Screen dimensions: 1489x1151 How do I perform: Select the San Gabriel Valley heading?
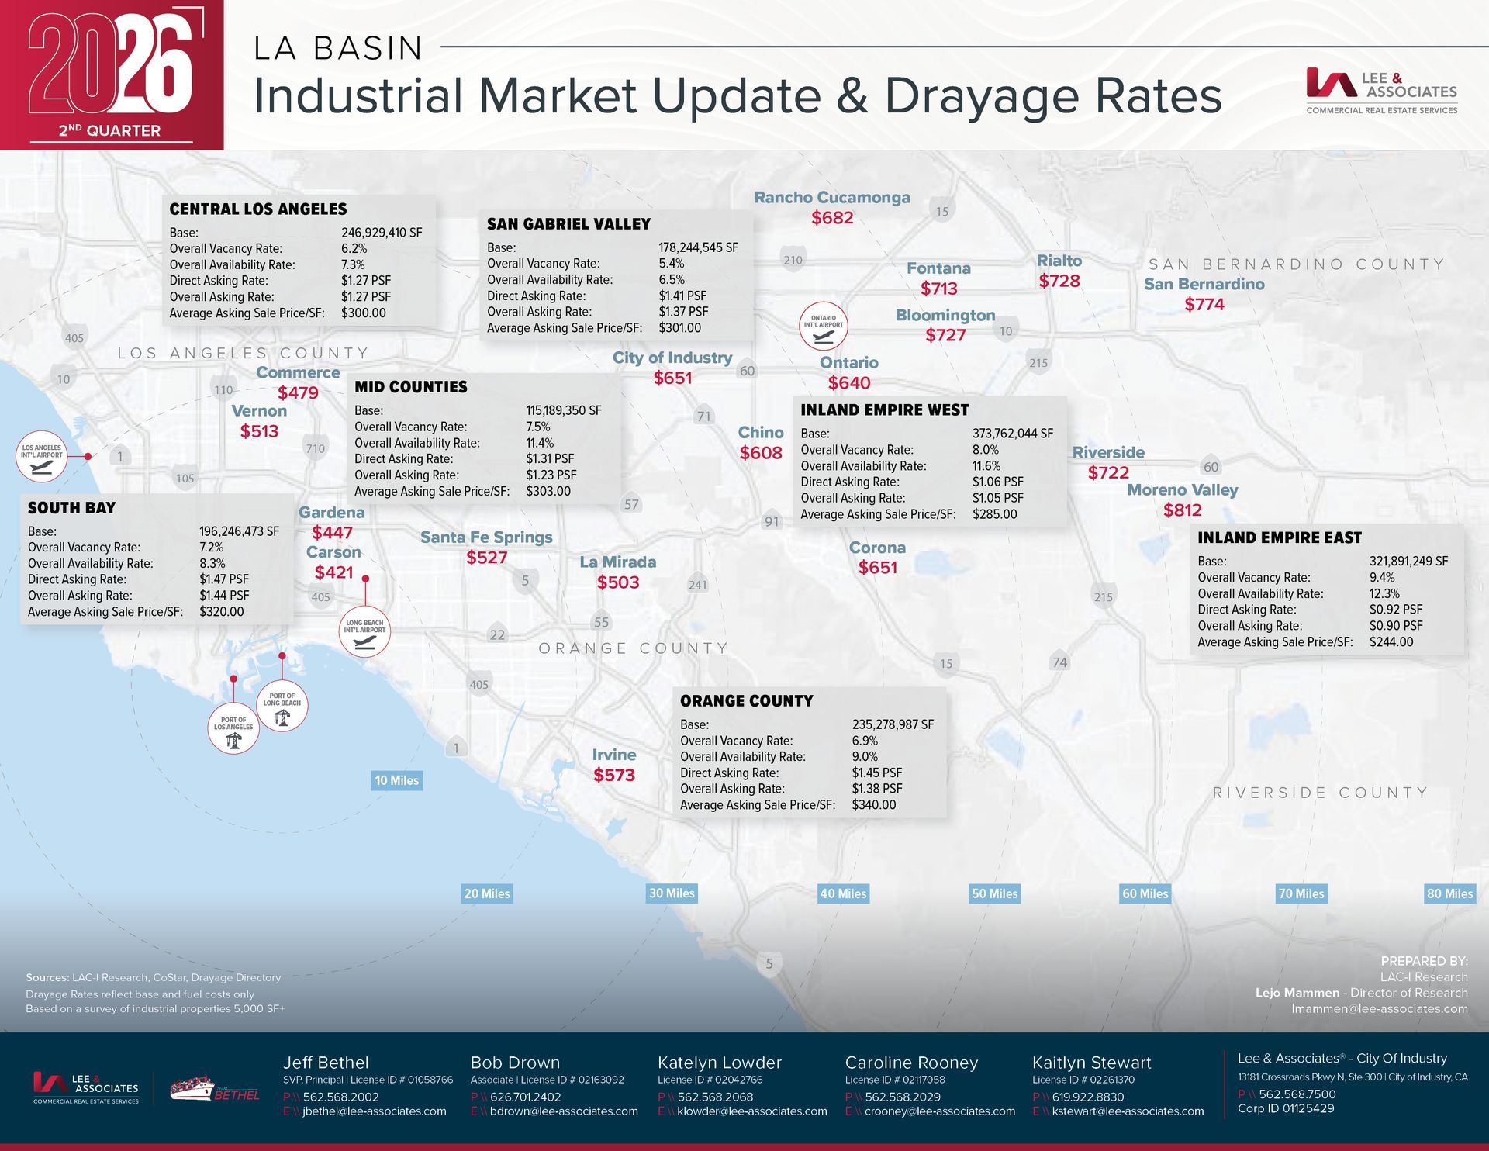click(569, 224)
